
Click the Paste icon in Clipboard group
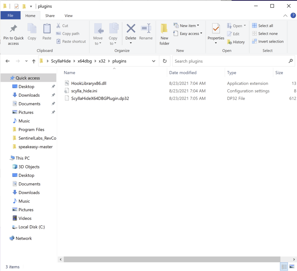click(x=47, y=29)
